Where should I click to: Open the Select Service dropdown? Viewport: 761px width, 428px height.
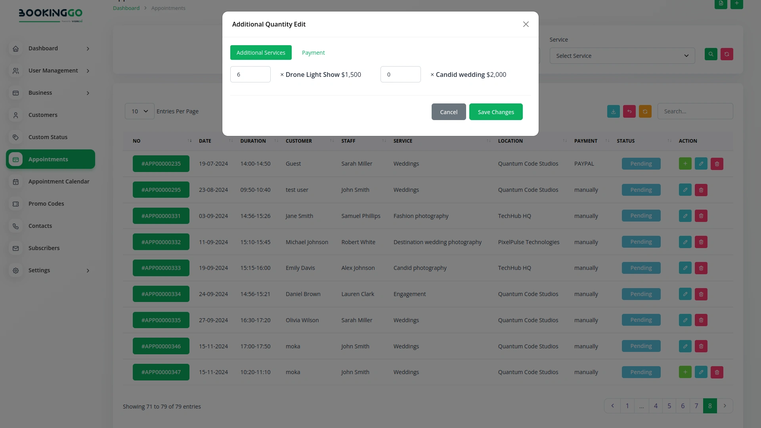[622, 55]
